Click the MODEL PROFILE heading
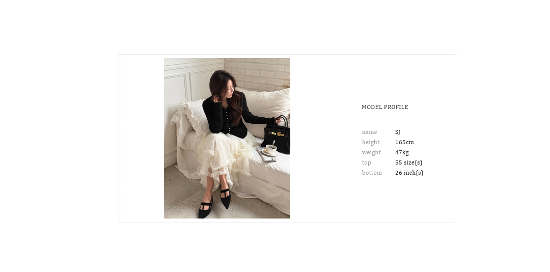 pos(385,107)
